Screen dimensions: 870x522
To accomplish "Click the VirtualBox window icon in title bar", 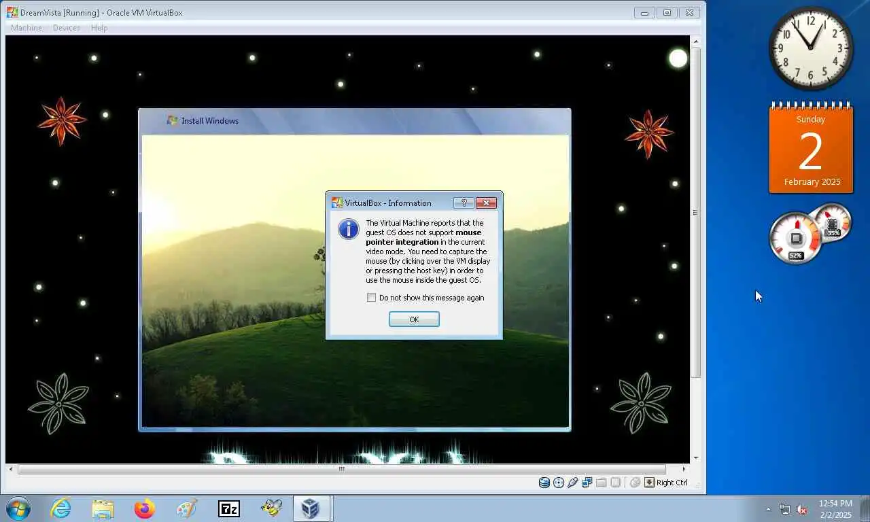I will [12, 12].
